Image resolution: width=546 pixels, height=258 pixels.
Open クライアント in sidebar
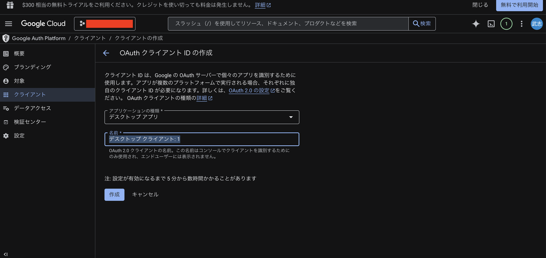47,95
